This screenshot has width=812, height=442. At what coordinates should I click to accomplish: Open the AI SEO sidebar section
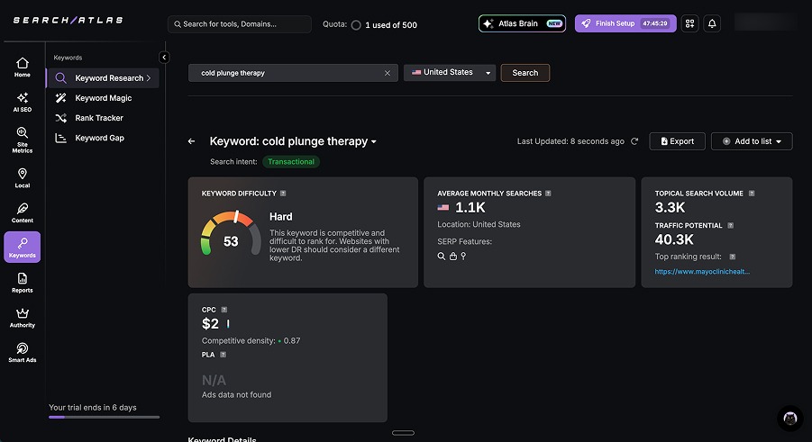coord(23,102)
